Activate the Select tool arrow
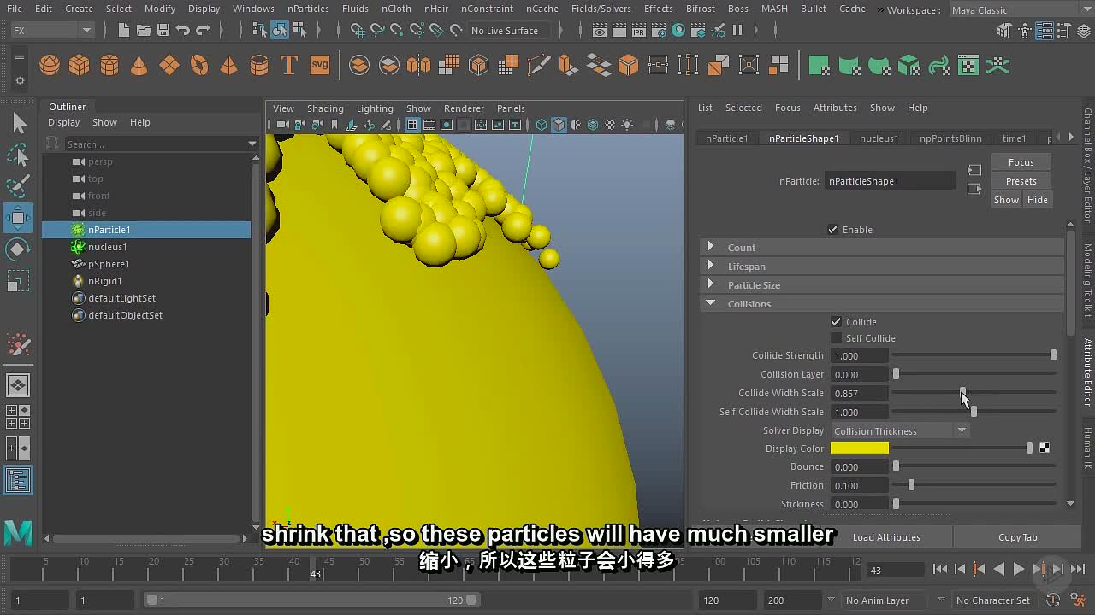Screen dimensions: 1095x615 pyautogui.click(x=18, y=124)
